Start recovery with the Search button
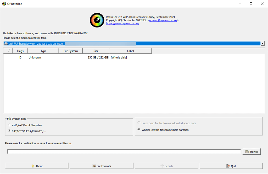This screenshot has height=174, width=268. (166, 166)
